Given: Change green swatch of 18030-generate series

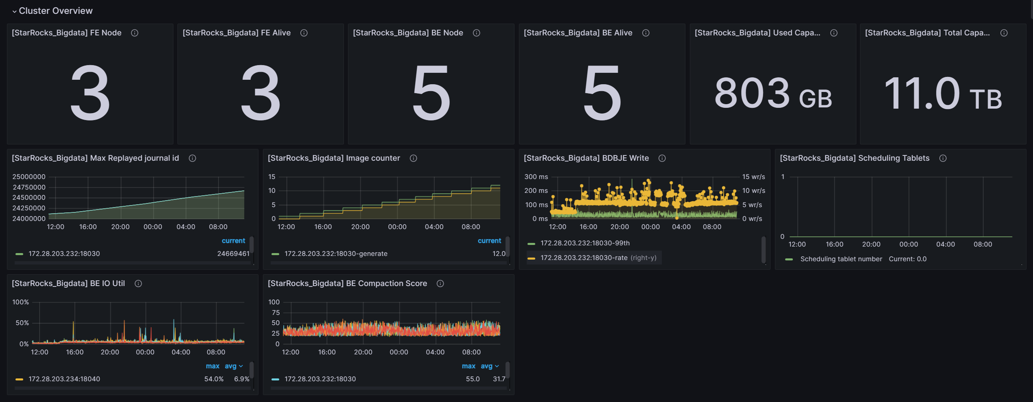Looking at the screenshot, I should [275, 254].
